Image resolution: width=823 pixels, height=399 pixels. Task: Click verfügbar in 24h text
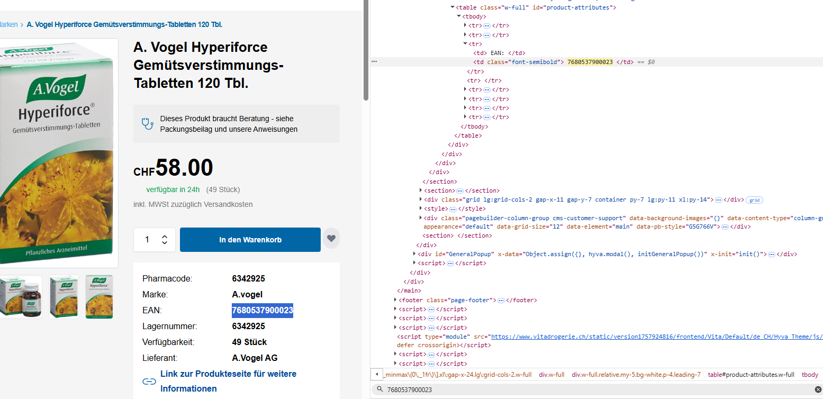[173, 189]
